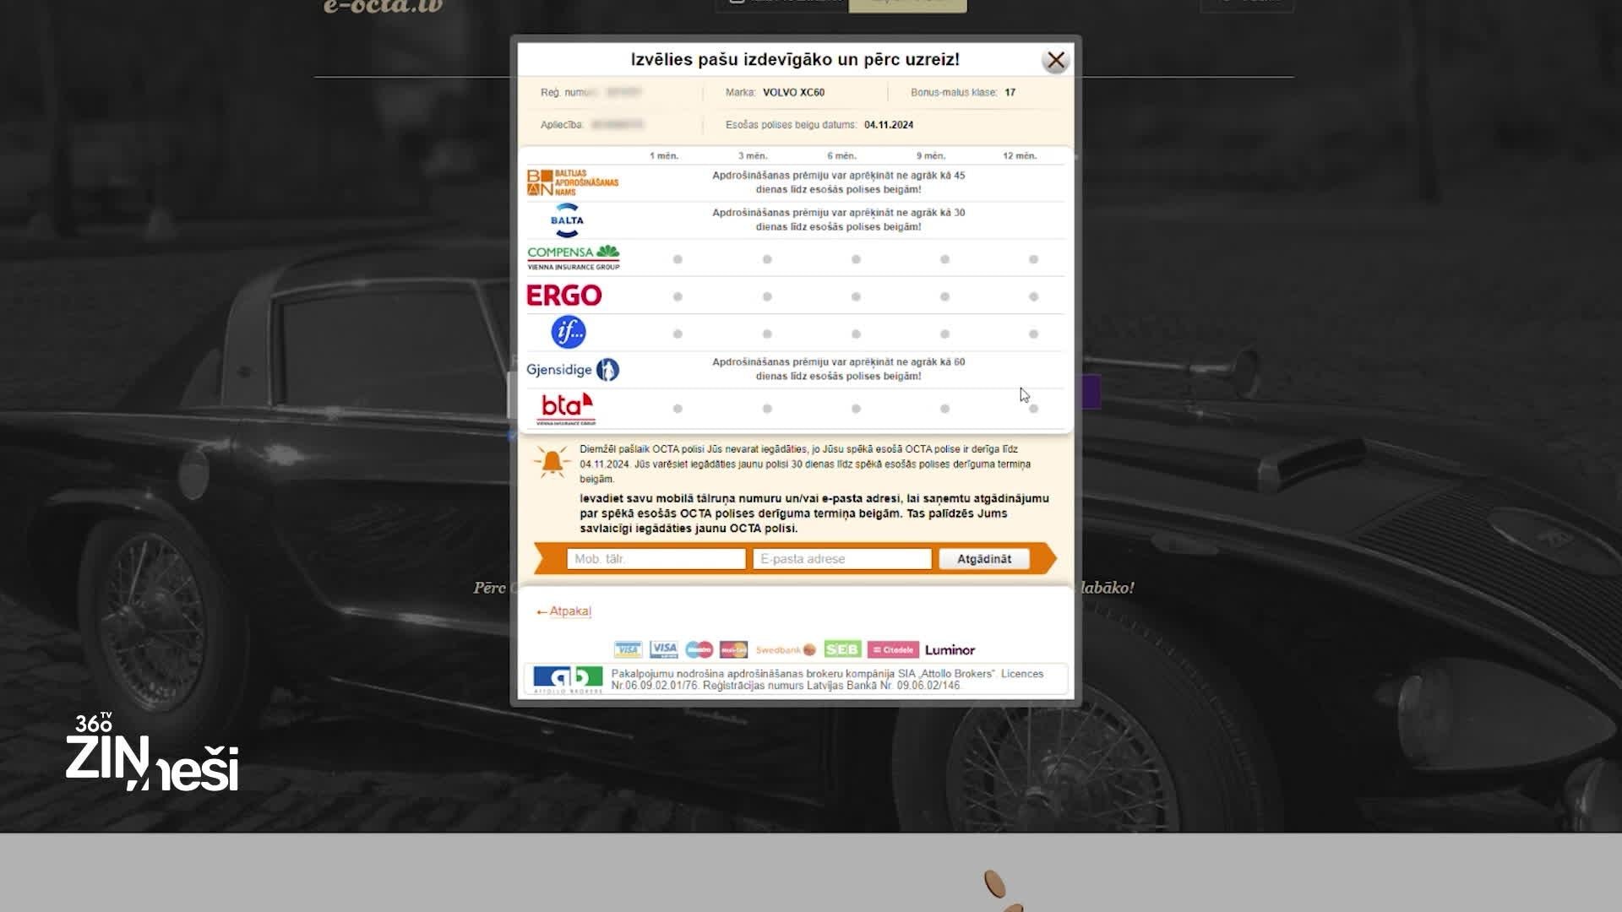Click the ERGO logo
This screenshot has height=912, width=1622.
(563, 296)
